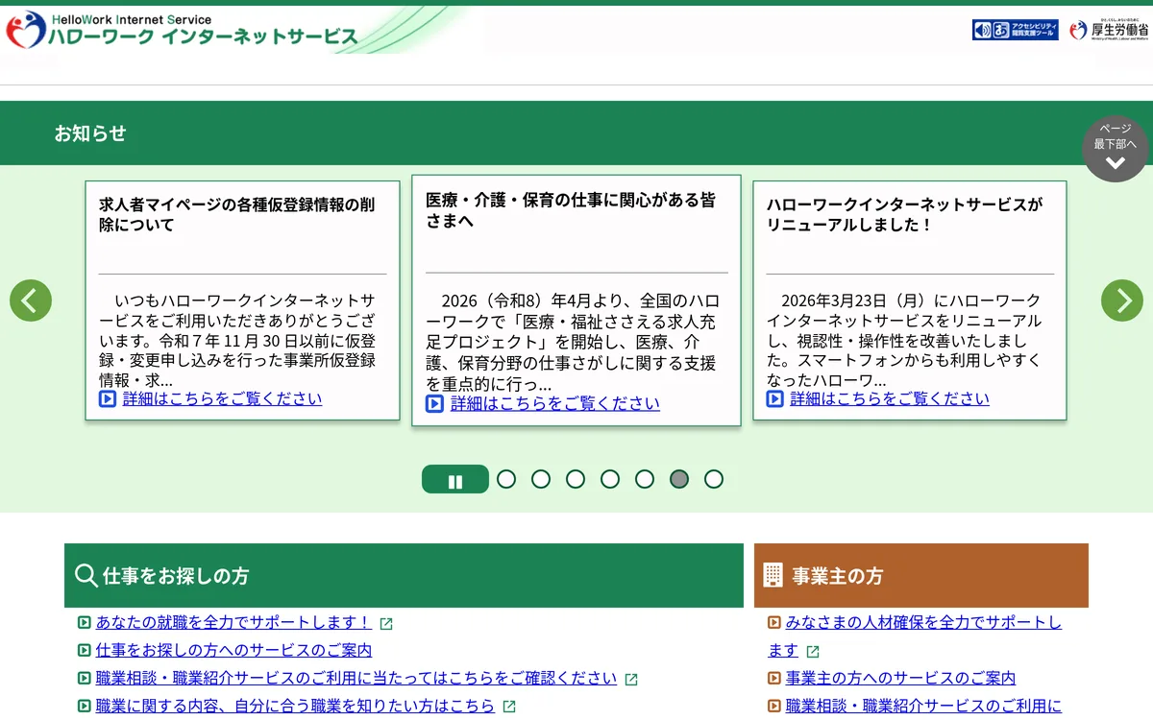Open details link in 医療・介護・保育 card
Image resolution: width=1153 pixels, height=720 pixels.
click(x=555, y=403)
